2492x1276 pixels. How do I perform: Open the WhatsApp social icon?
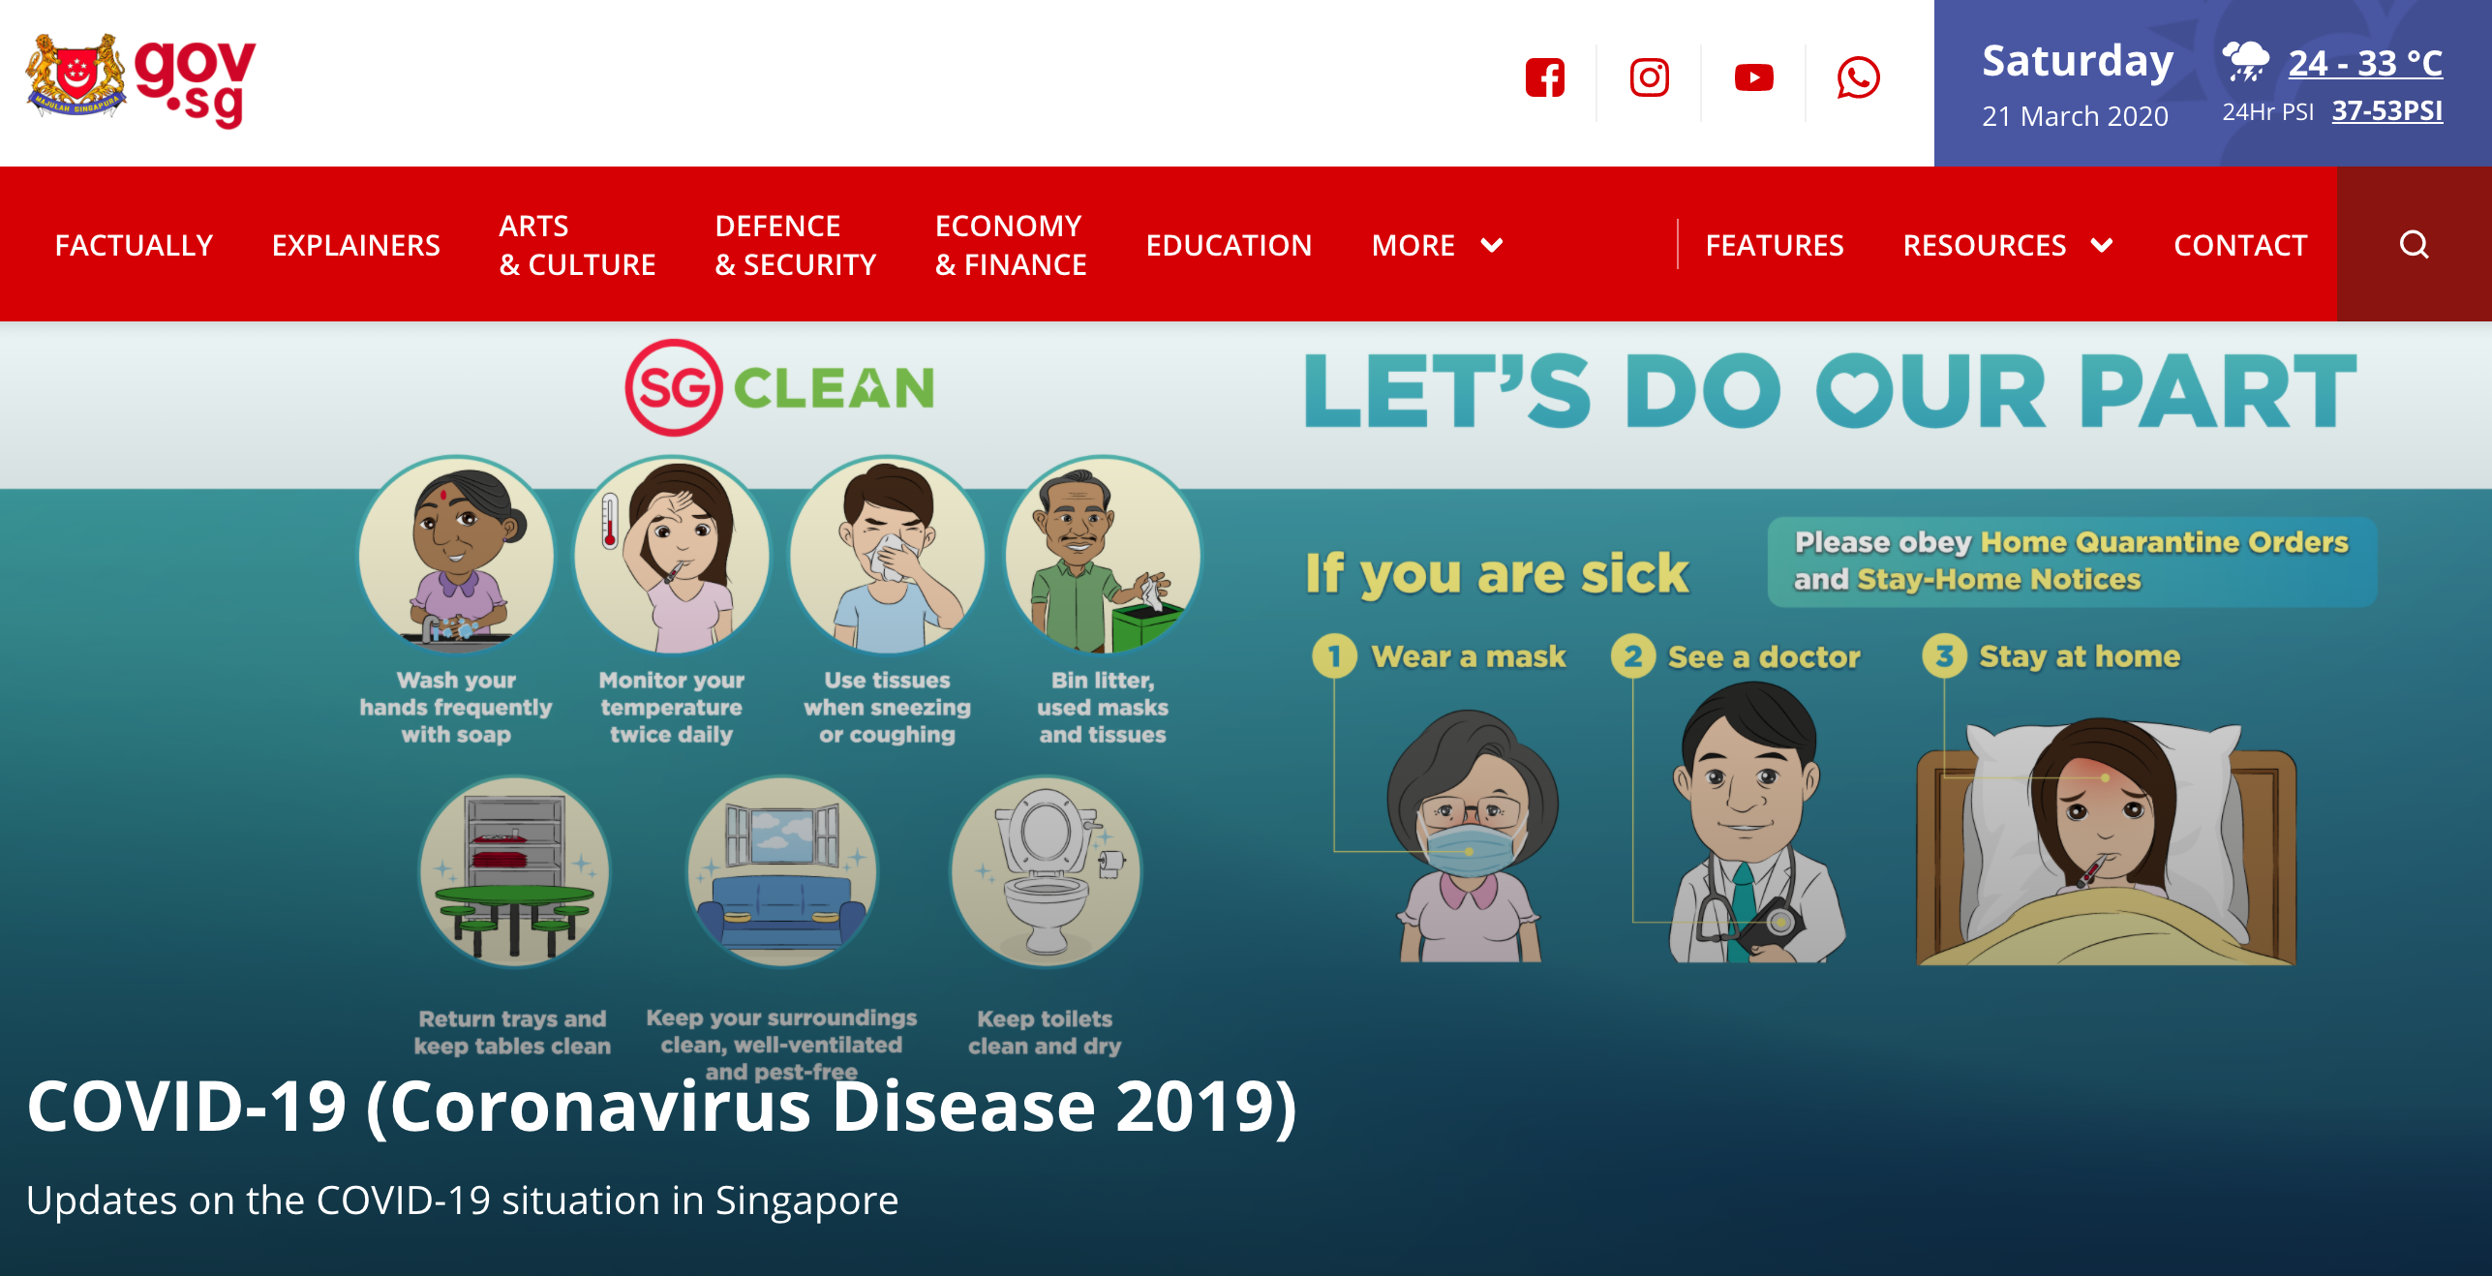1858,78
